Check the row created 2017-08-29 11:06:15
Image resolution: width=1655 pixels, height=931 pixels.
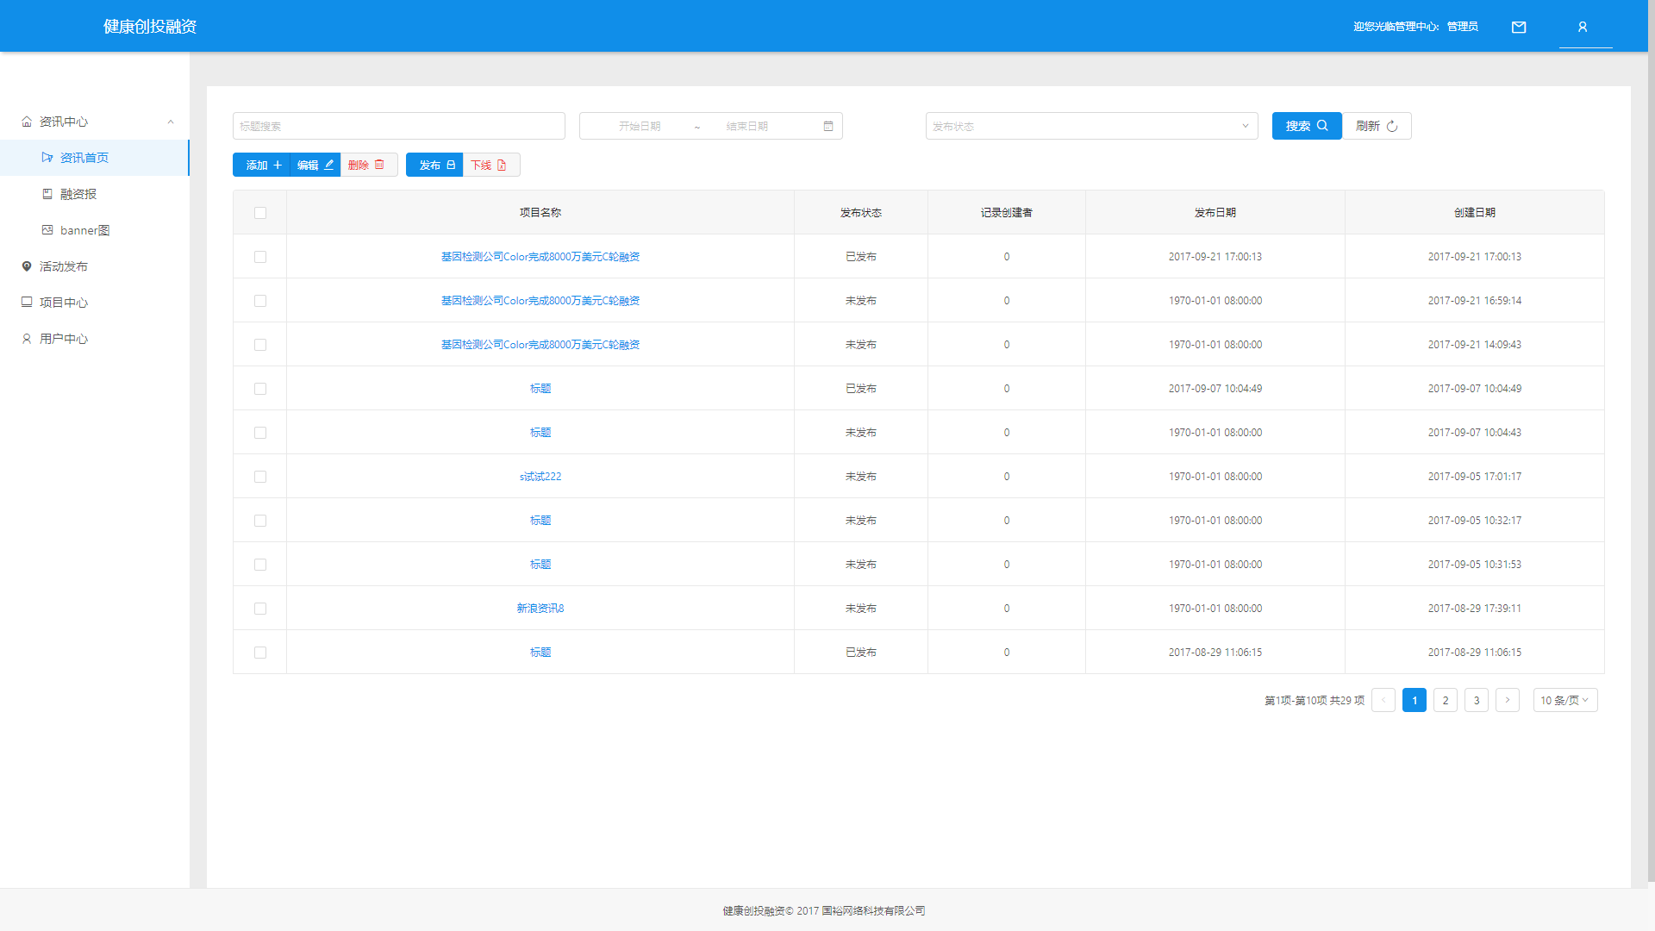[260, 653]
